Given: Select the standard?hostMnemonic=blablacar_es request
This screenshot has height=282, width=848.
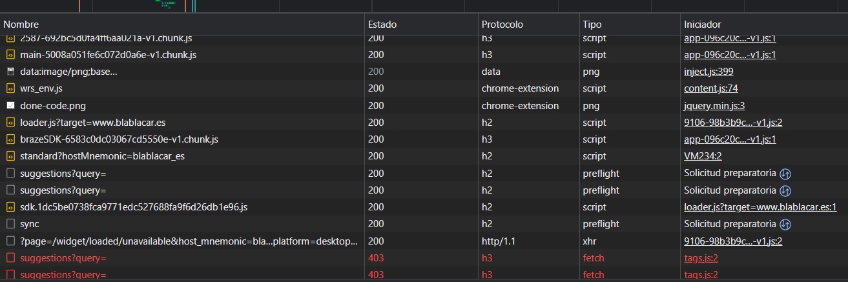Looking at the screenshot, I should pyautogui.click(x=94, y=156).
